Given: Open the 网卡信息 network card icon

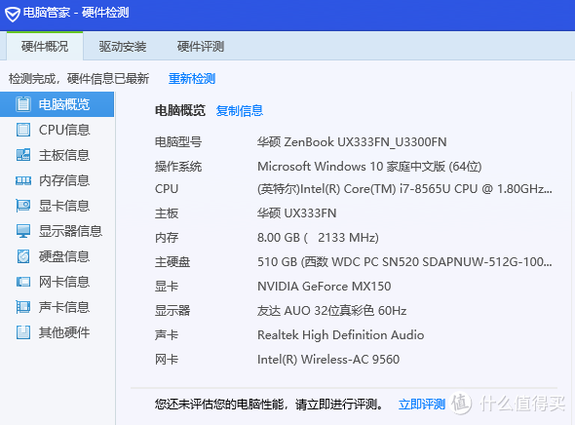Looking at the screenshot, I should coord(23,282).
